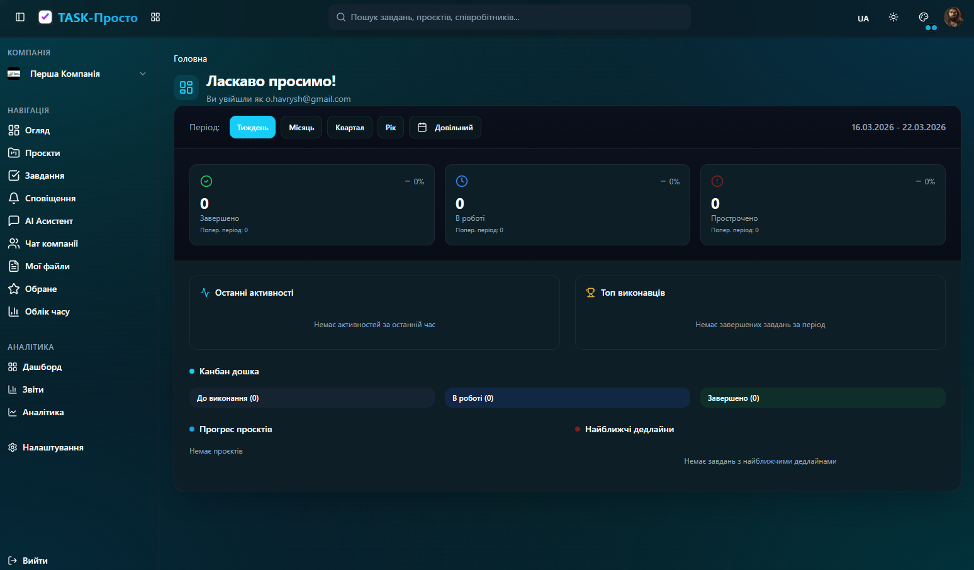Open Сповіщення bell notifications
The image size is (974, 570).
tap(50, 198)
